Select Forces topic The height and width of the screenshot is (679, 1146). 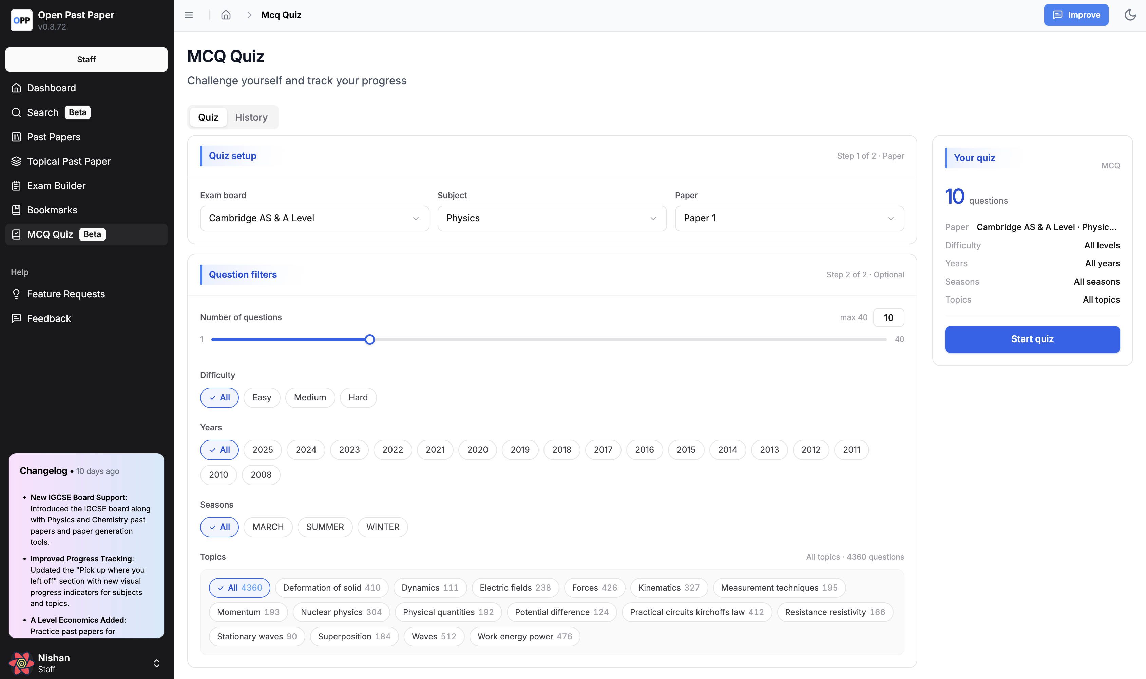click(x=594, y=588)
